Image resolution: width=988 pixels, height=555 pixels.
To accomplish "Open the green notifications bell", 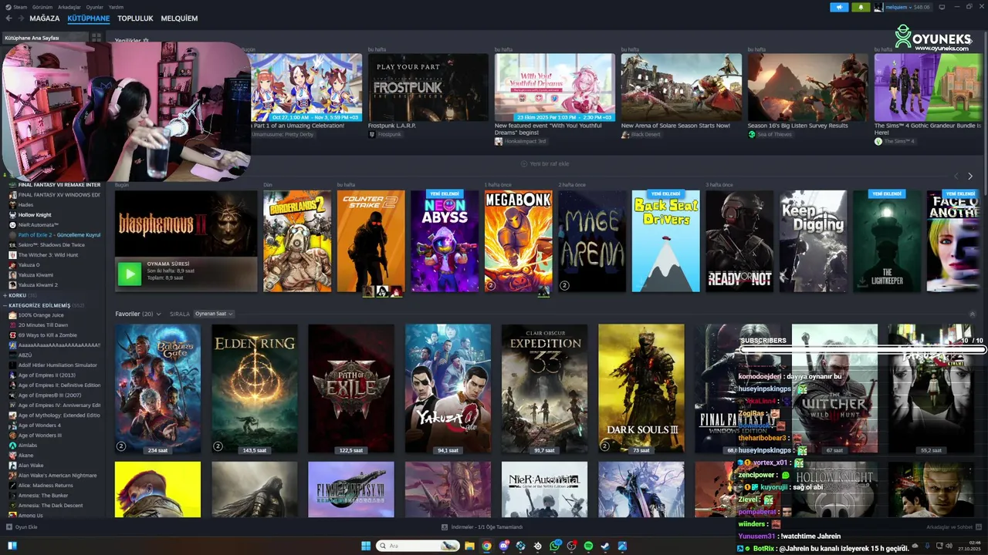I will coord(861,7).
